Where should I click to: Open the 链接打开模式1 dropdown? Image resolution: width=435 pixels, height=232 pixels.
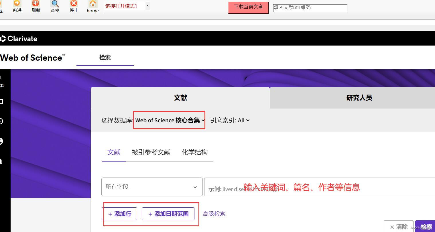127,6
